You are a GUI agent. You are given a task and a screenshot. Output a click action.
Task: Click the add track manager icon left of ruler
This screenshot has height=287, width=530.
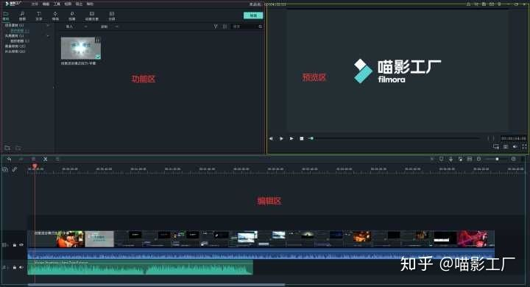click(5, 169)
